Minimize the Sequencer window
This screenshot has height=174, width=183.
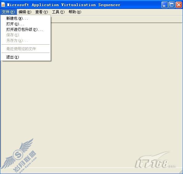(165, 5)
